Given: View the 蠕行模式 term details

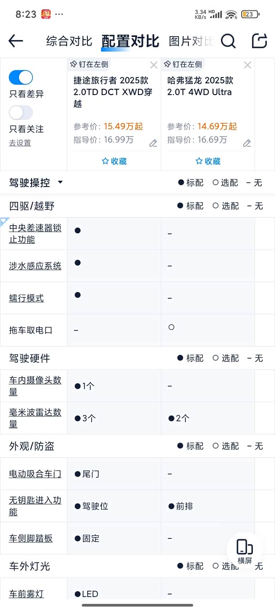Looking at the screenshot, I should [x=27, y=298].
